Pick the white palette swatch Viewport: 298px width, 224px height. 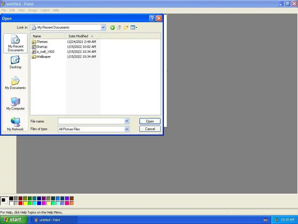click(11, 203)
